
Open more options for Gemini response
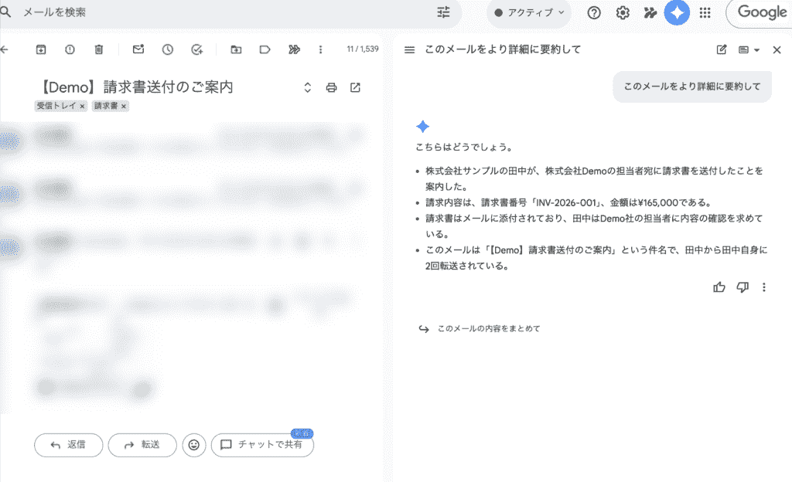tap(763, 287)
